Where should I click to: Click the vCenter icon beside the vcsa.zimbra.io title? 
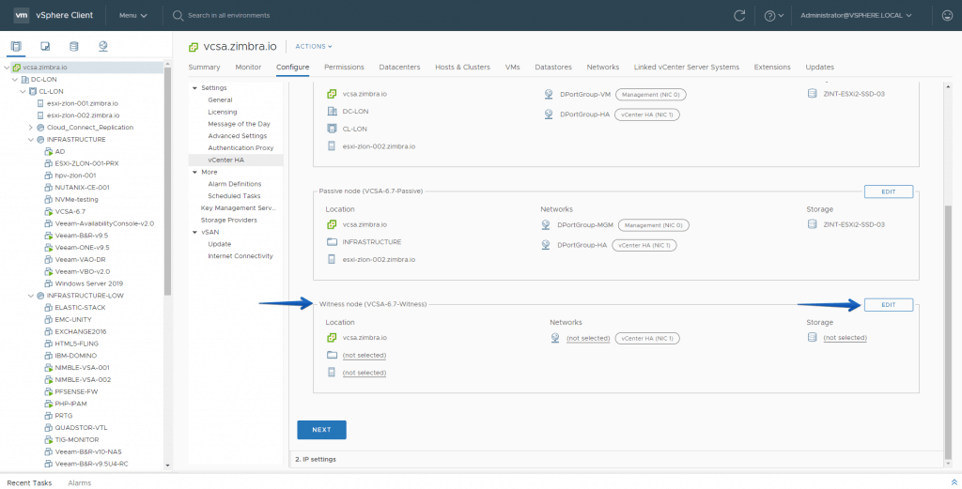(x=194, y=47)
